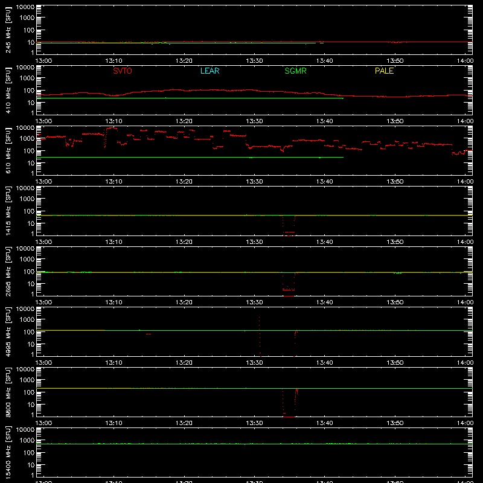Click 13:00 under the 245 MHz panel
Screen dimensions: 483x483
click(43, 61)
